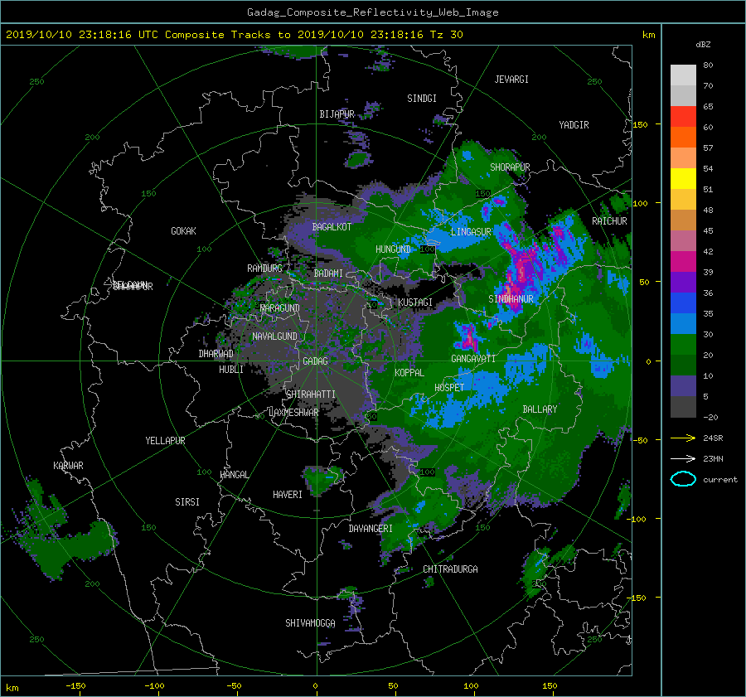The width and height of the screenshot is (746, 697).
Task: Click the NAVALGUND city label
Action: [x=274, y=336]
